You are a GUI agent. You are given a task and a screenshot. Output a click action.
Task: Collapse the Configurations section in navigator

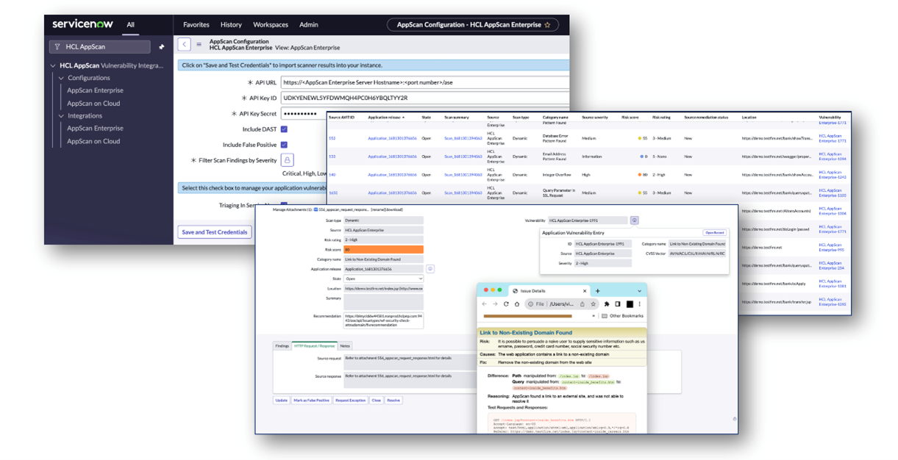[61, 78]
